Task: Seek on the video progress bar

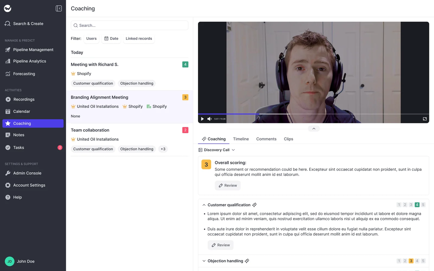Action: point(314,114)
